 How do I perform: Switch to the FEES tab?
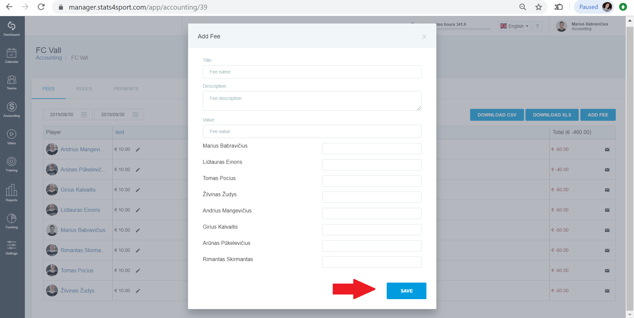[48, 89]
